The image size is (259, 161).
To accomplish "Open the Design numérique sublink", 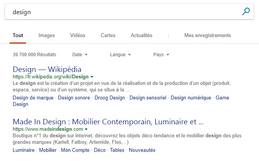I will tap(191, 98).
